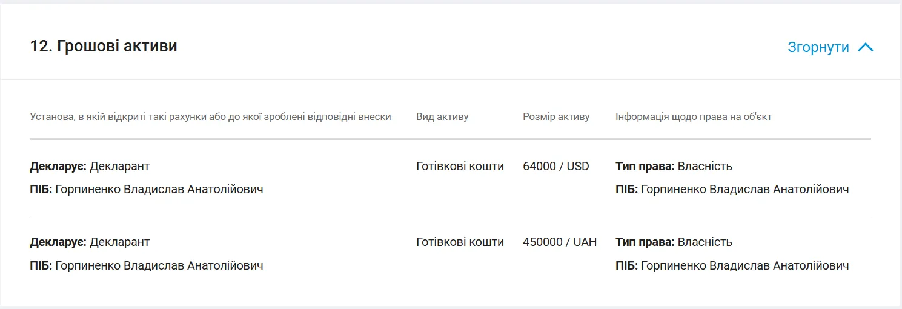Click the thick divider line below column headers
The image size is (902, 309).
[x=450, y=139]
